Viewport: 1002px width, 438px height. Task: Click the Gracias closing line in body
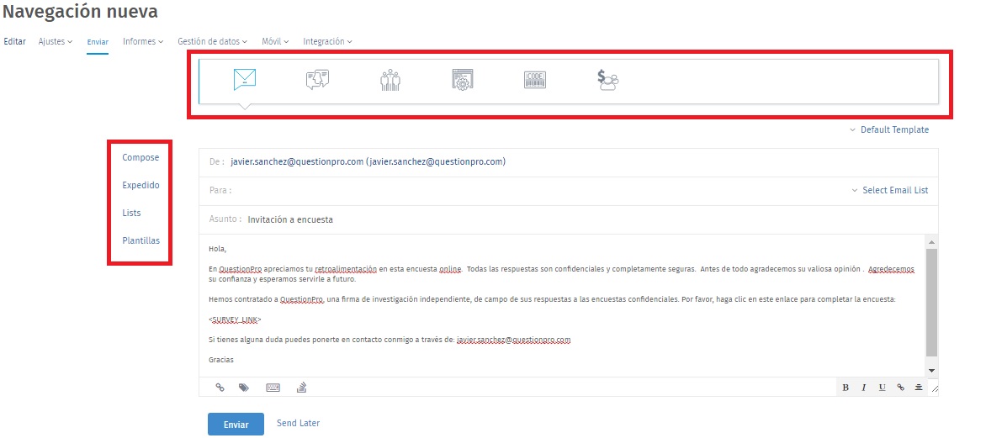pyautogui.click(x=221, y=360)
